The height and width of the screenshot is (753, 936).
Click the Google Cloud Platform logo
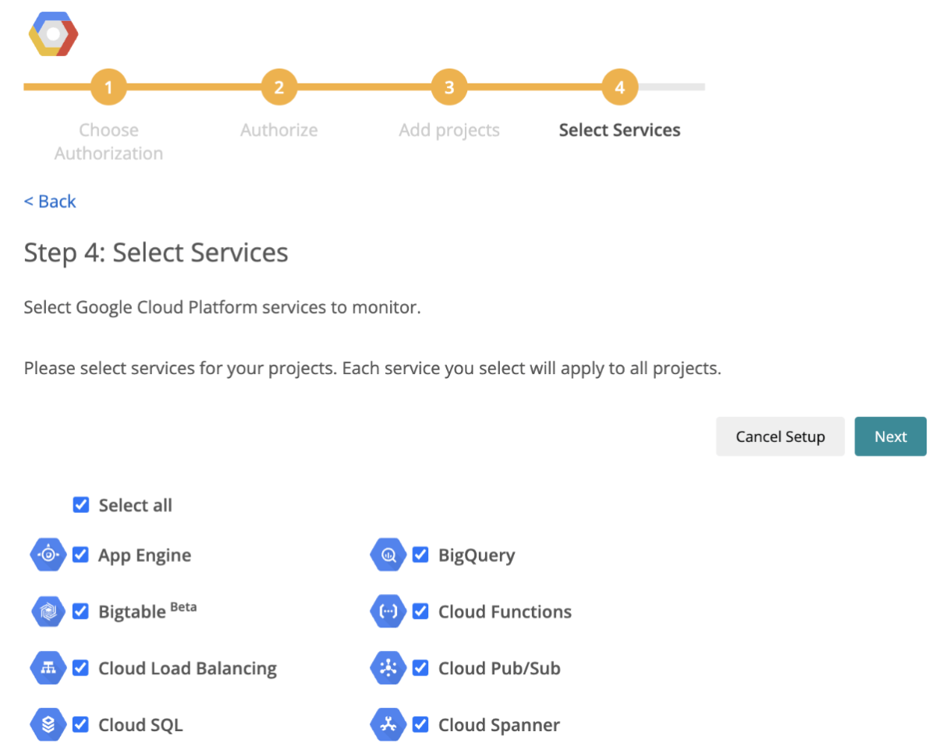[x=53, y=34]
